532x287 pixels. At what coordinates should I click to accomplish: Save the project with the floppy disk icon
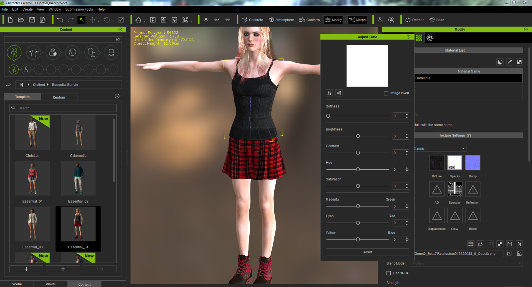32,20
